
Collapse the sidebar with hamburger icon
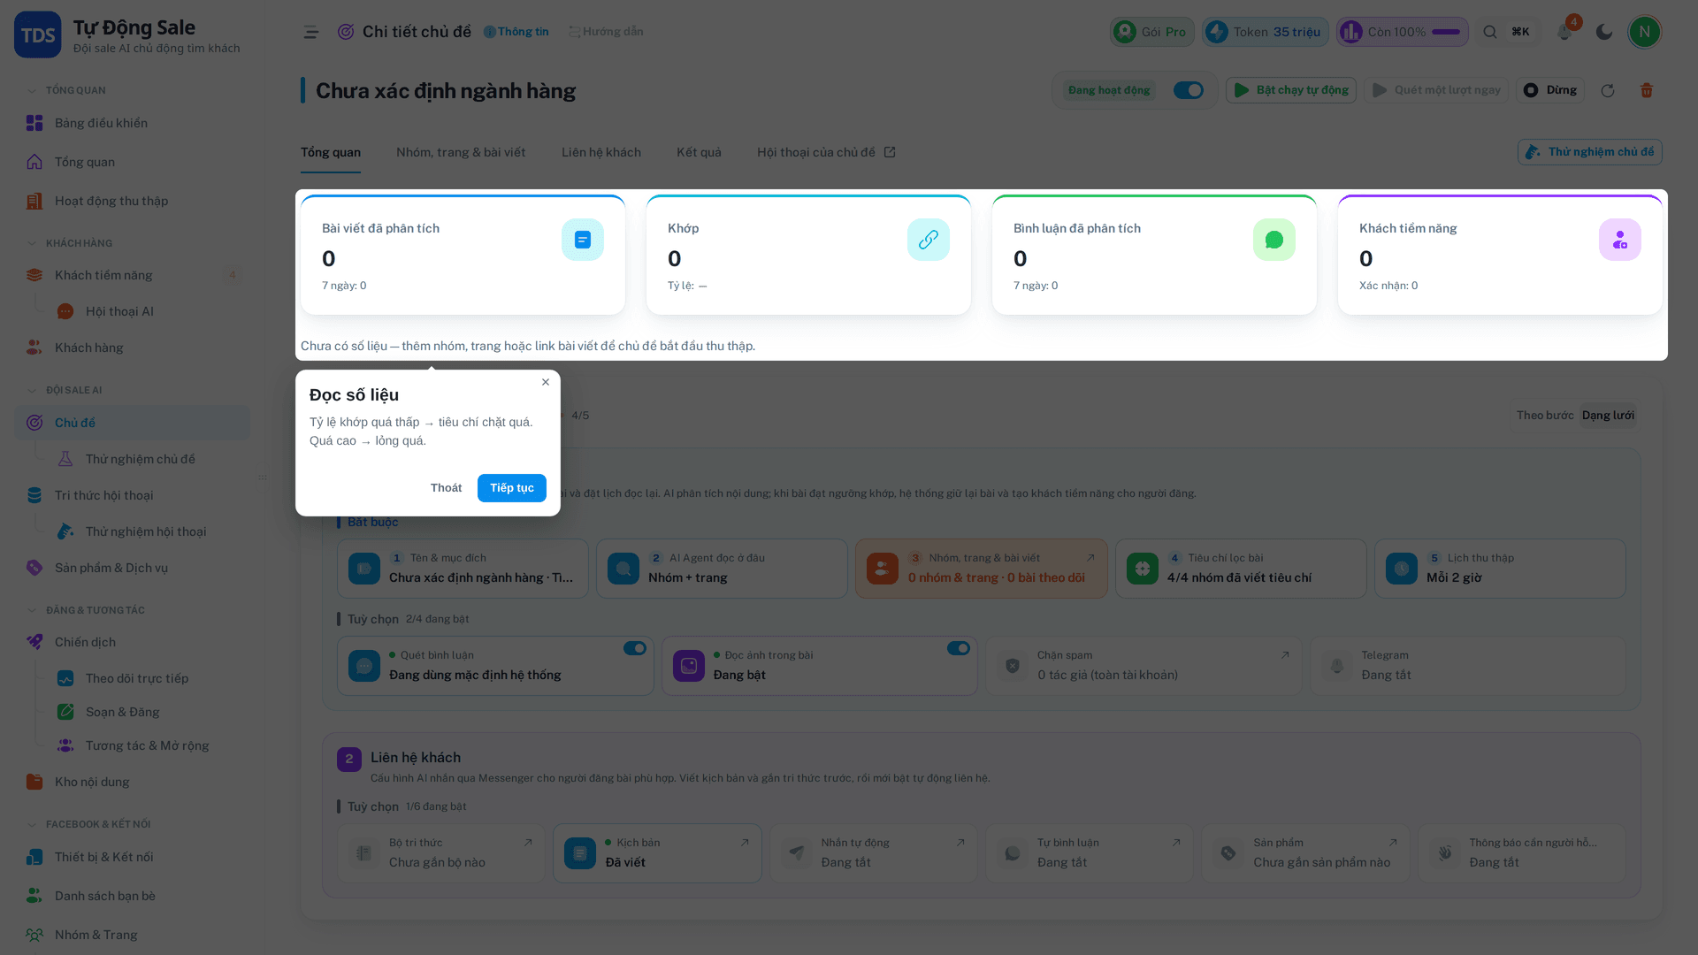click(310, 32)
